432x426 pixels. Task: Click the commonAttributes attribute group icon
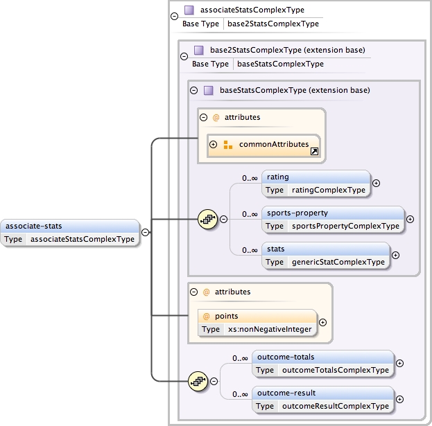(228, 145)
